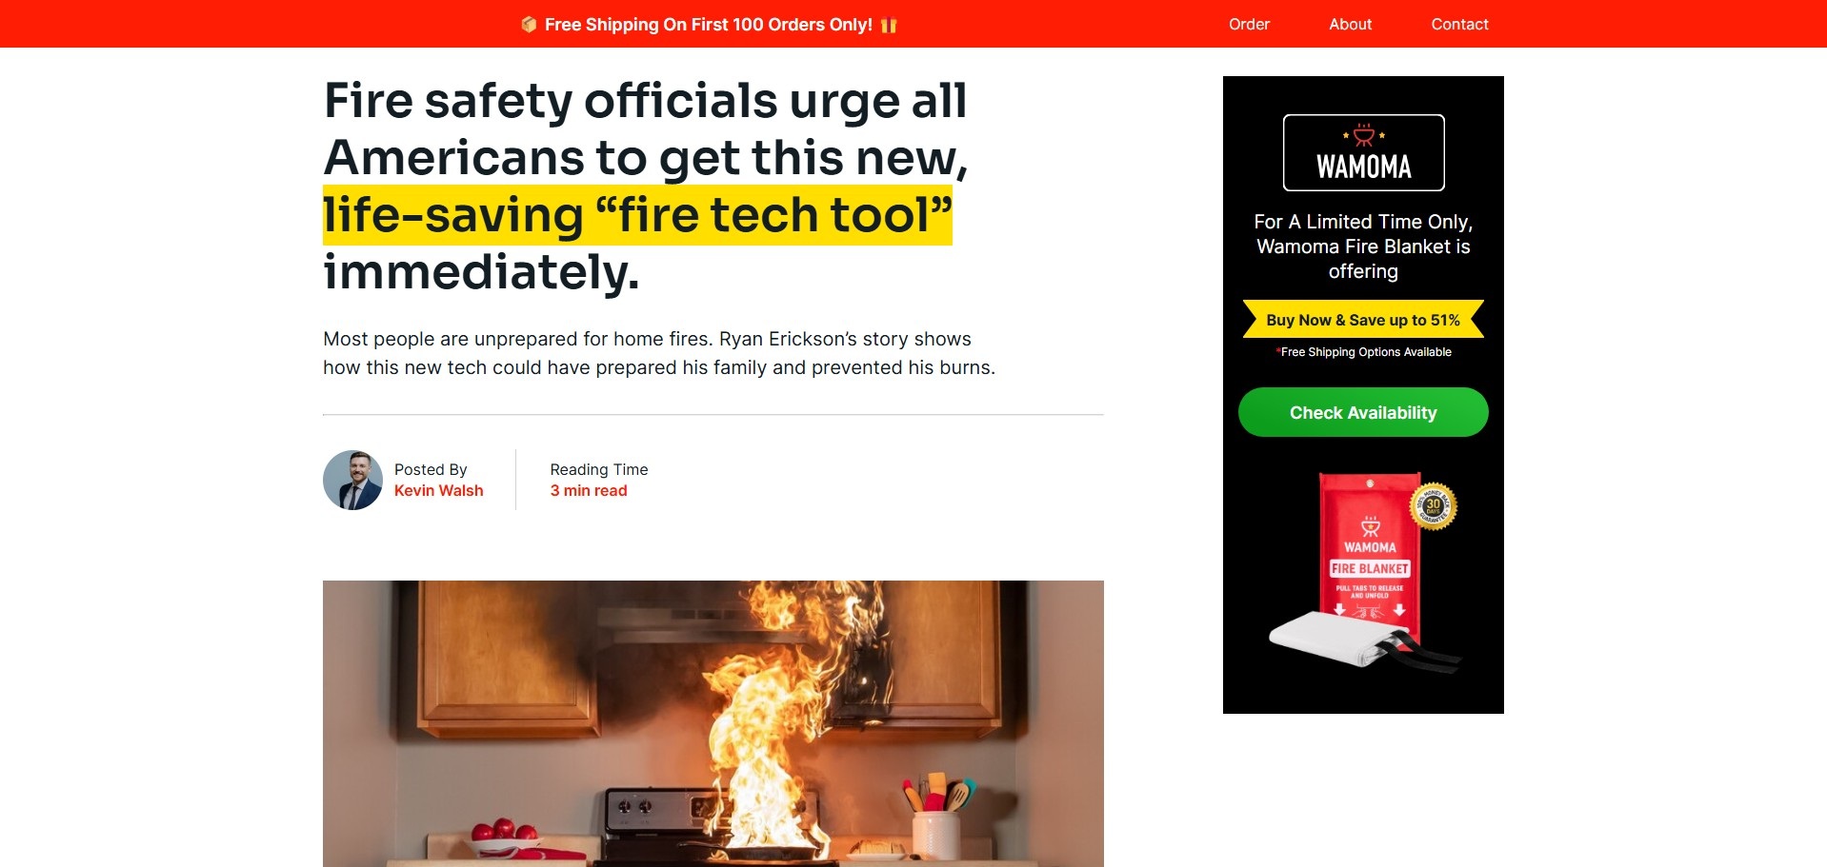Click the 3 min read label
The width and height of the screenshot is (1827, 867).
[589, 490]
